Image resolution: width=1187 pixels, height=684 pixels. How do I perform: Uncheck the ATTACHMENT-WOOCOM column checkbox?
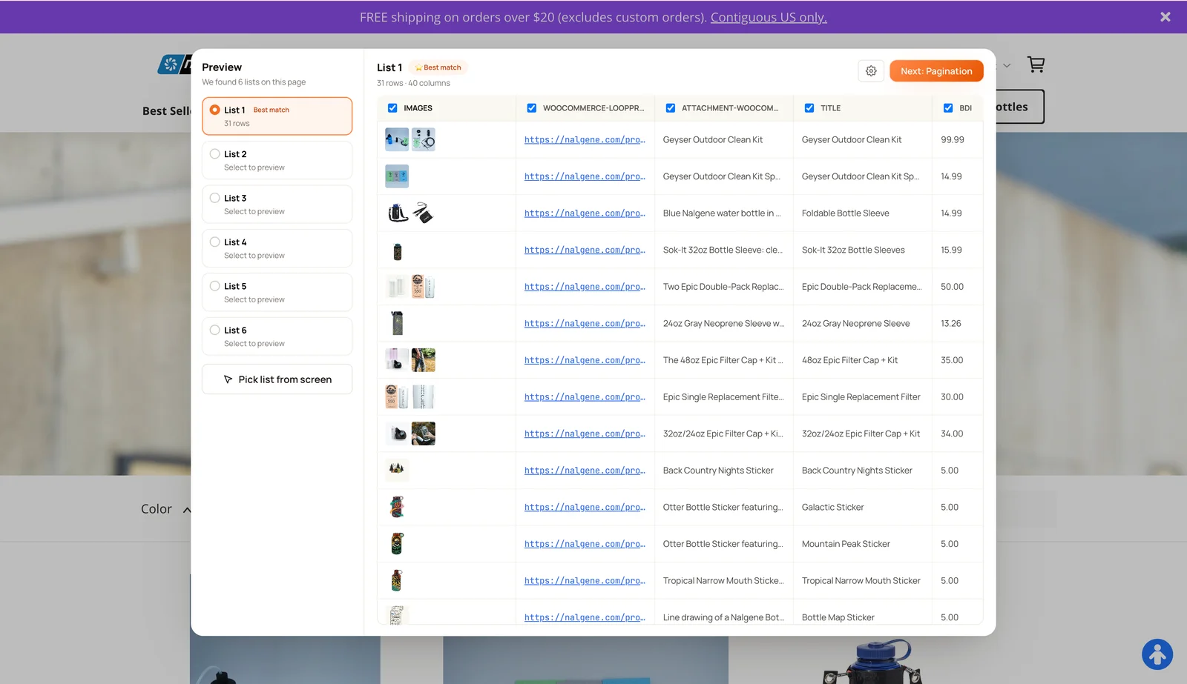coord(670,108)
